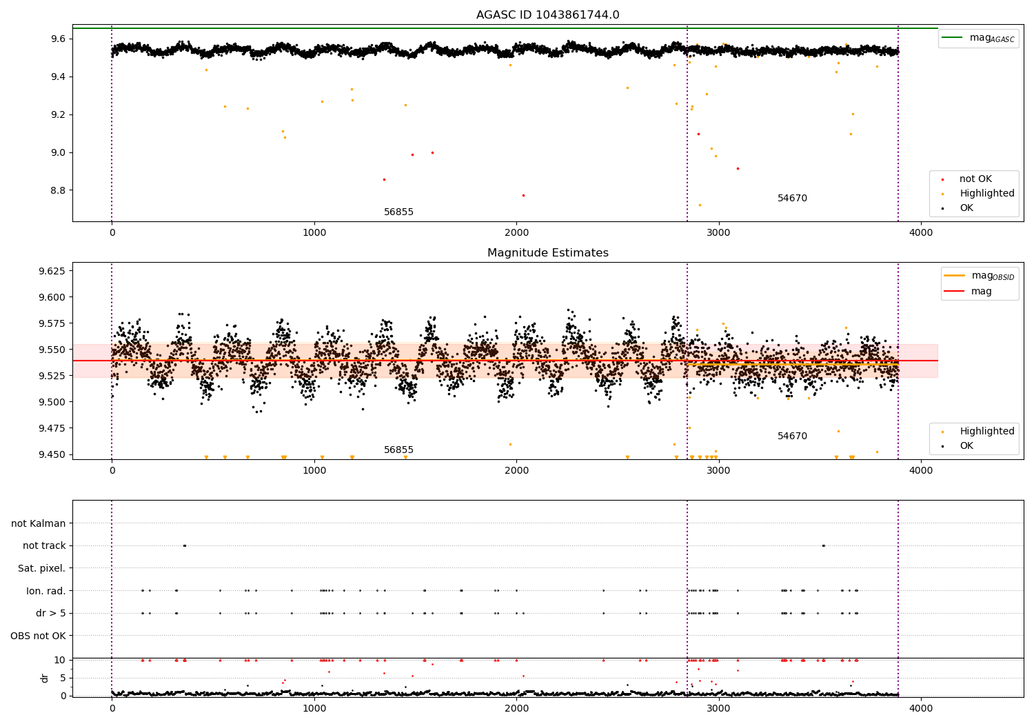Click red dot marker beside "not OK" legend
This screenshot has height=724, width=1034.
[x=942, y=179]
